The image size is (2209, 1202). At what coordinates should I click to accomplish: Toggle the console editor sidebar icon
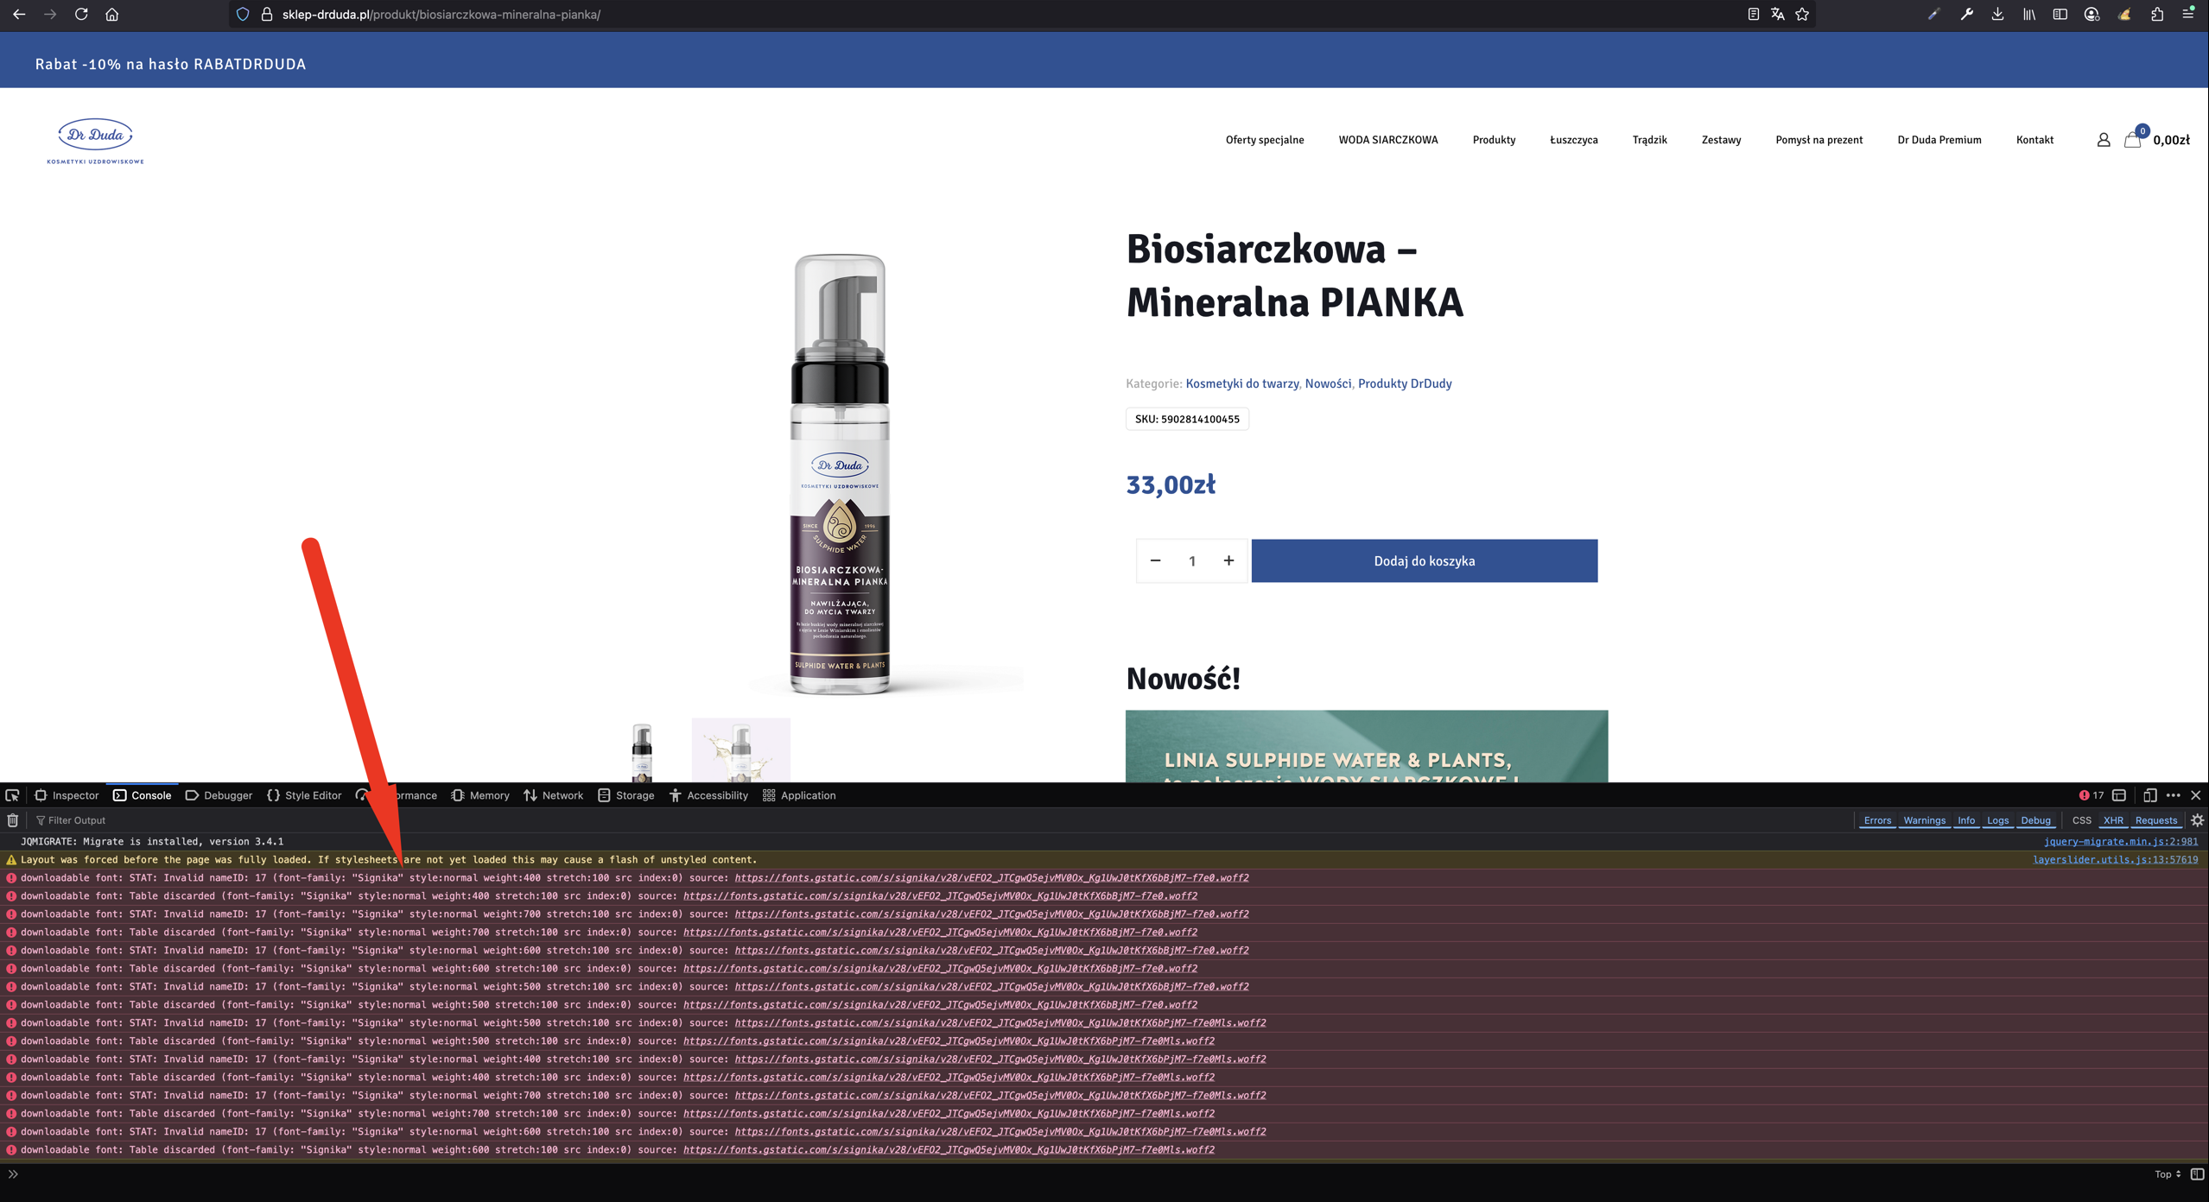(2197, 1174)
